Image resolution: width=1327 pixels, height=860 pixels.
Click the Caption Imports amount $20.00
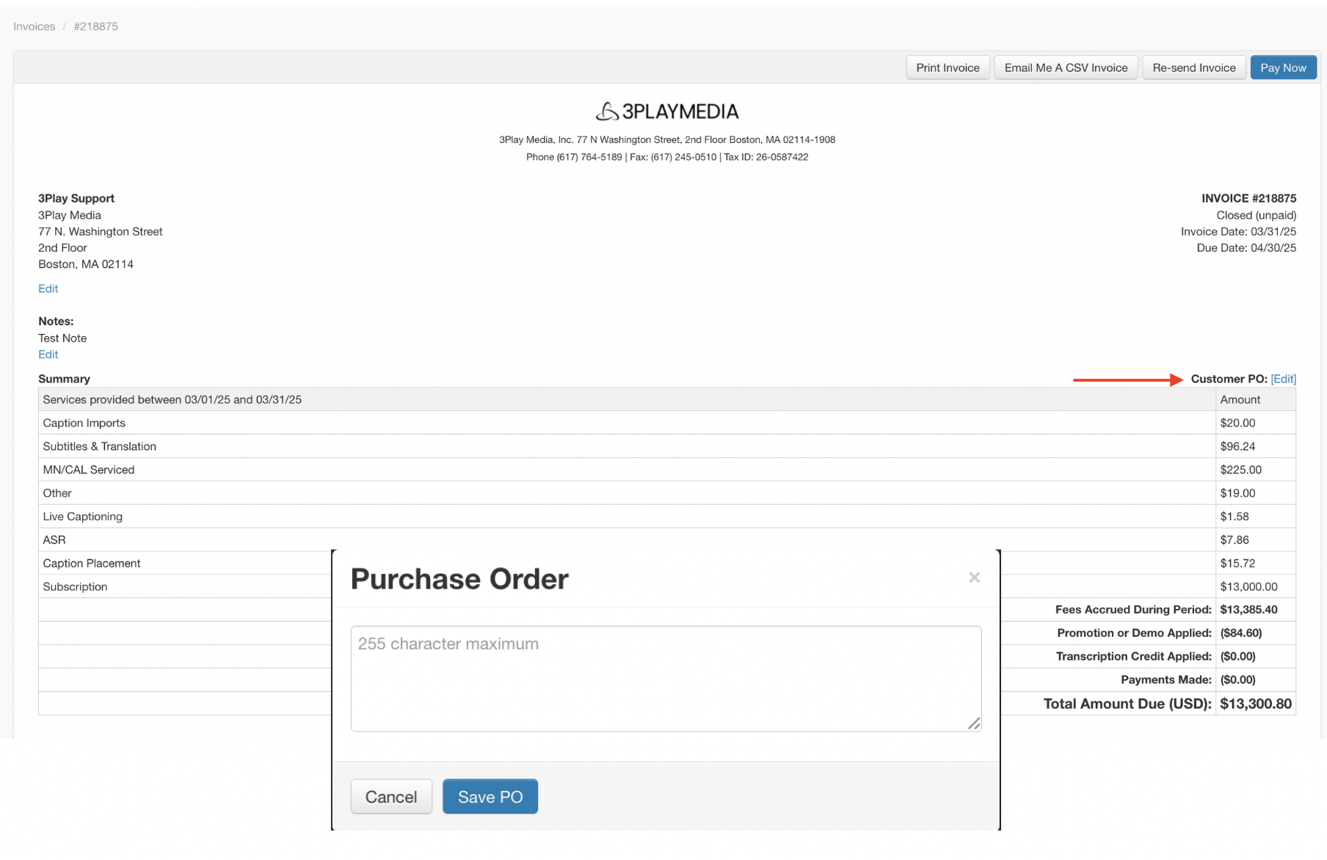[1237, 423]
